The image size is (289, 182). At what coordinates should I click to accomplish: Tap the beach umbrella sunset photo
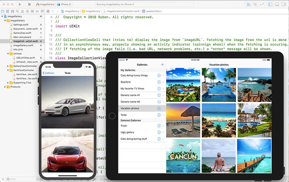point(183,120)
